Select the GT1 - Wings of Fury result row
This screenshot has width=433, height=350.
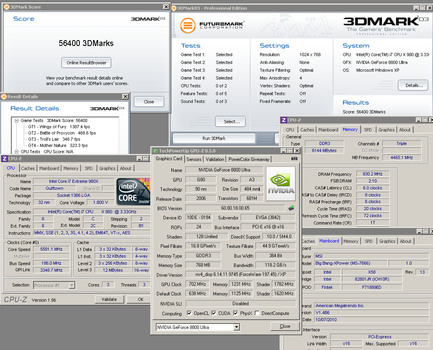tap(59, 127)
